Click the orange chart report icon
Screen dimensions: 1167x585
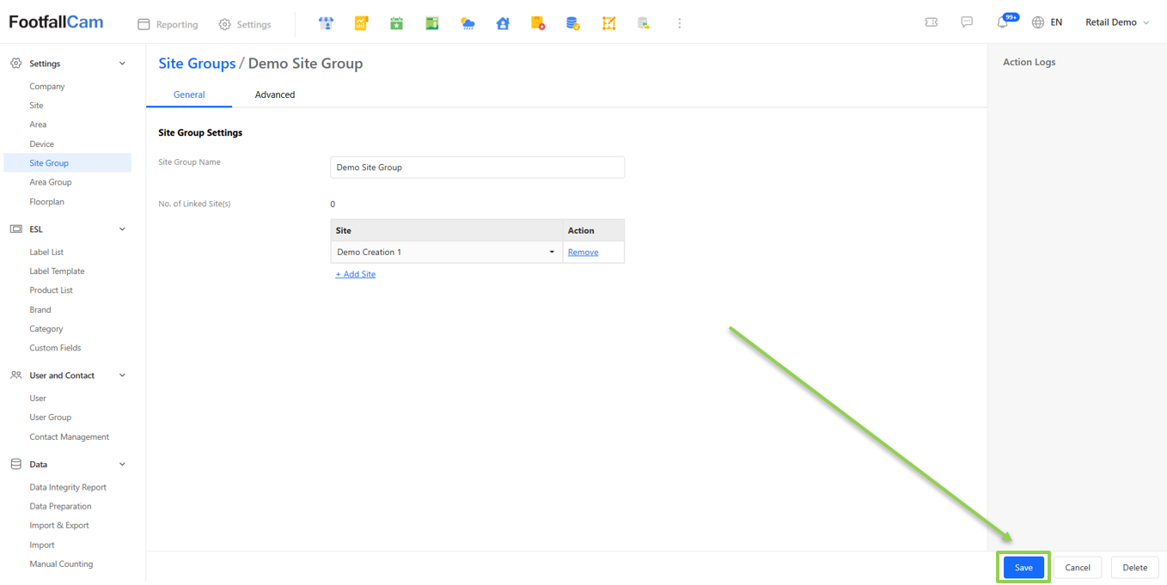[361, 24]
